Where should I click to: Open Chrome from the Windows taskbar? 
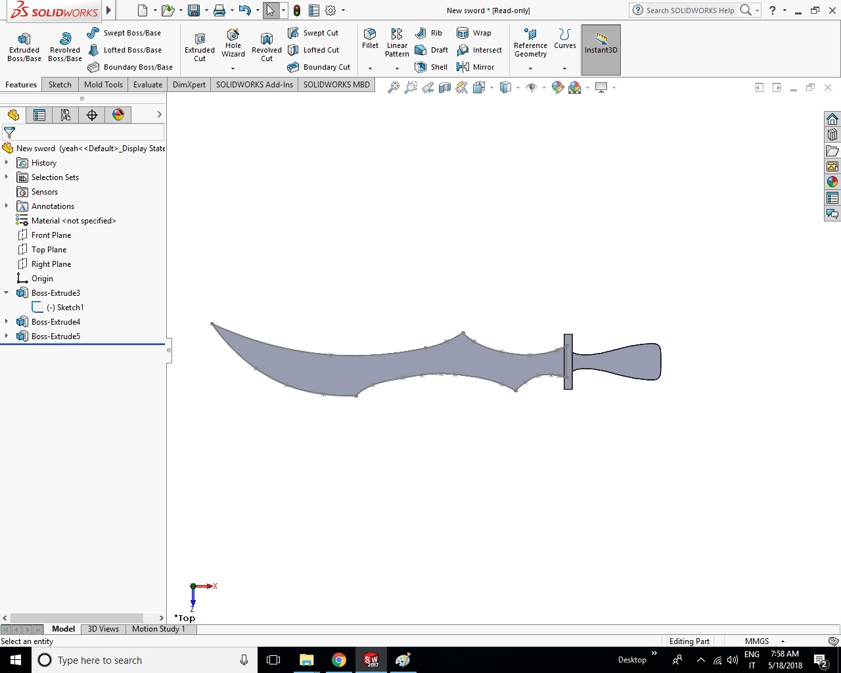tap(339, 660)
